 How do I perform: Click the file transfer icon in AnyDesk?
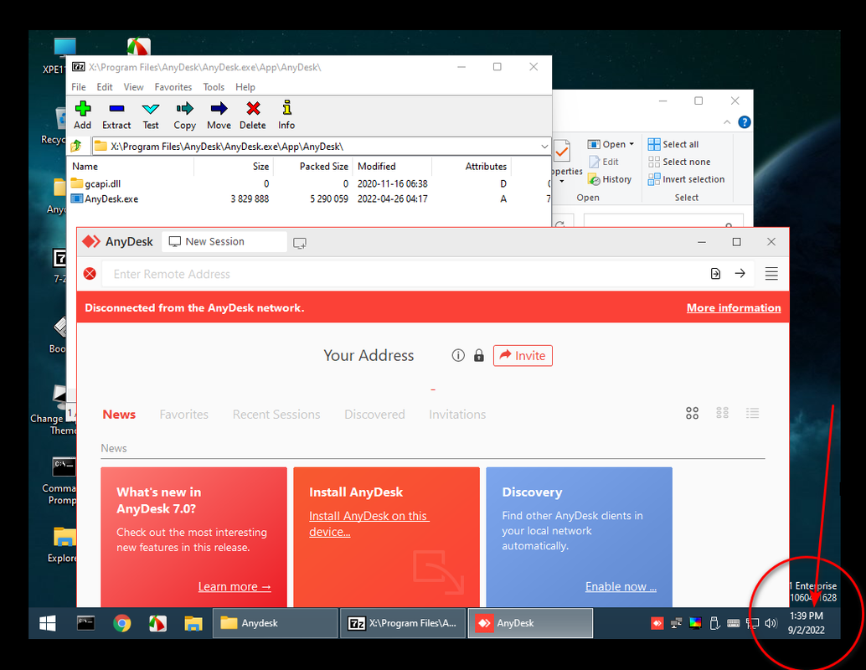tap(715, 273)
